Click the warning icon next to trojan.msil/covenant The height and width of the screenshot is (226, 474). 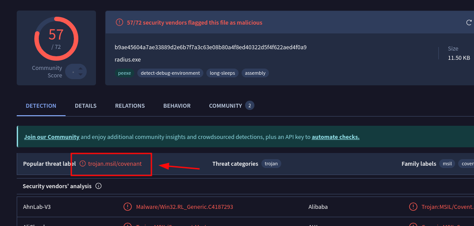click(x=83, y=164)
